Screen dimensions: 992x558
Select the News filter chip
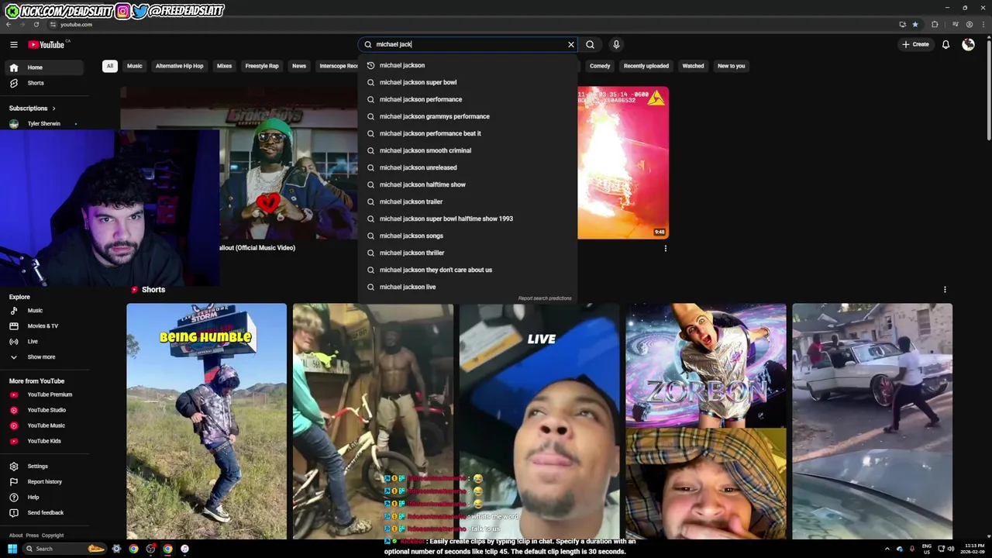pos(299,66)
